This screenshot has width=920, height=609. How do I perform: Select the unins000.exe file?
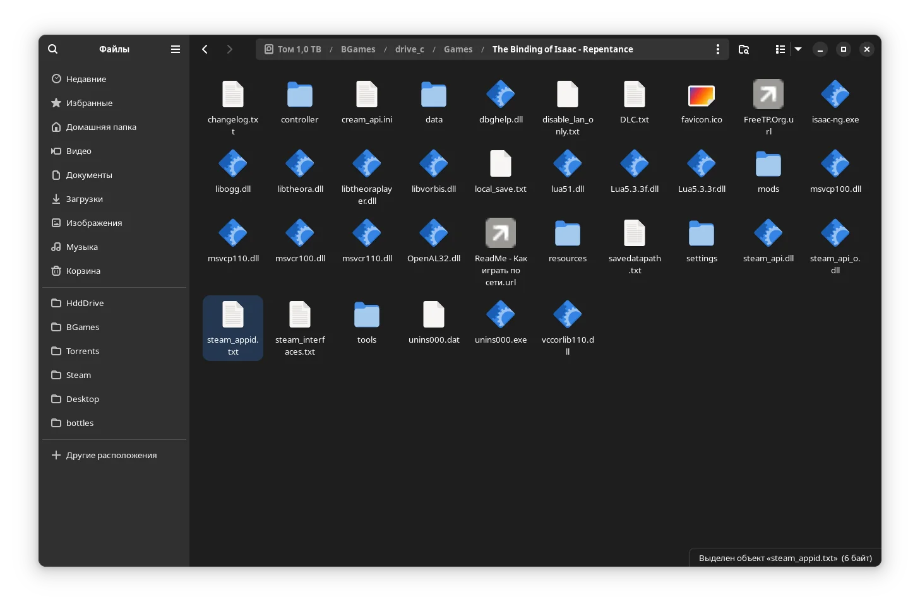coord(500,316)
